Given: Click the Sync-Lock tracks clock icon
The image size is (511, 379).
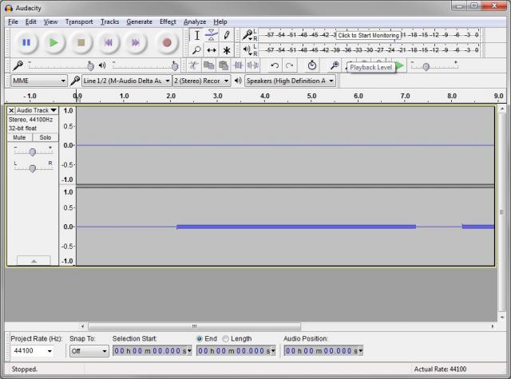Looking at the screenshot, I should click(312, 65).
